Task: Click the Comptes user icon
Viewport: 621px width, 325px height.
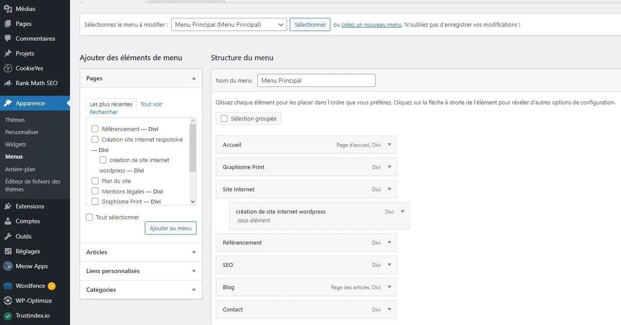Action: [8, 221]
